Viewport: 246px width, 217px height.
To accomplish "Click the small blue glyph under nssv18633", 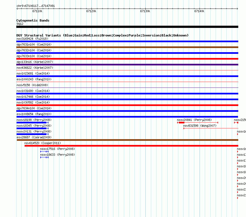I will 45,157.
